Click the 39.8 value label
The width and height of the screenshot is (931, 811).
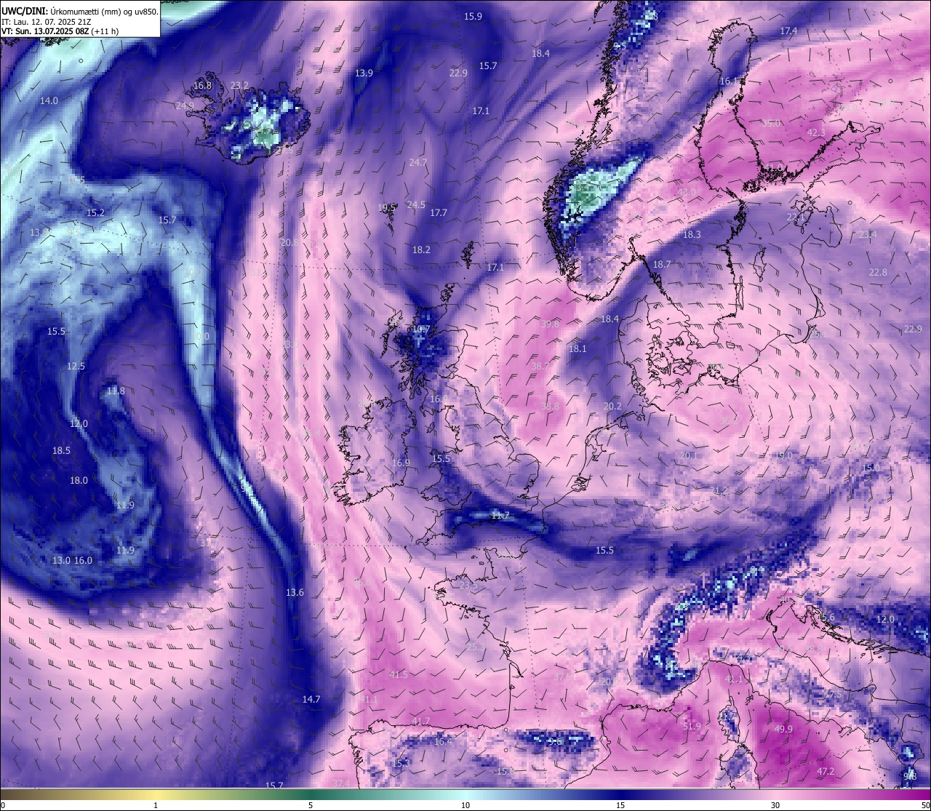[550, 324]
